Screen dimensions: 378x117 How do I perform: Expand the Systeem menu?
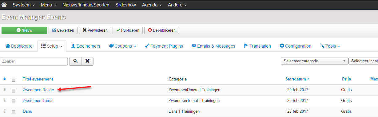[x=23, y=5]
